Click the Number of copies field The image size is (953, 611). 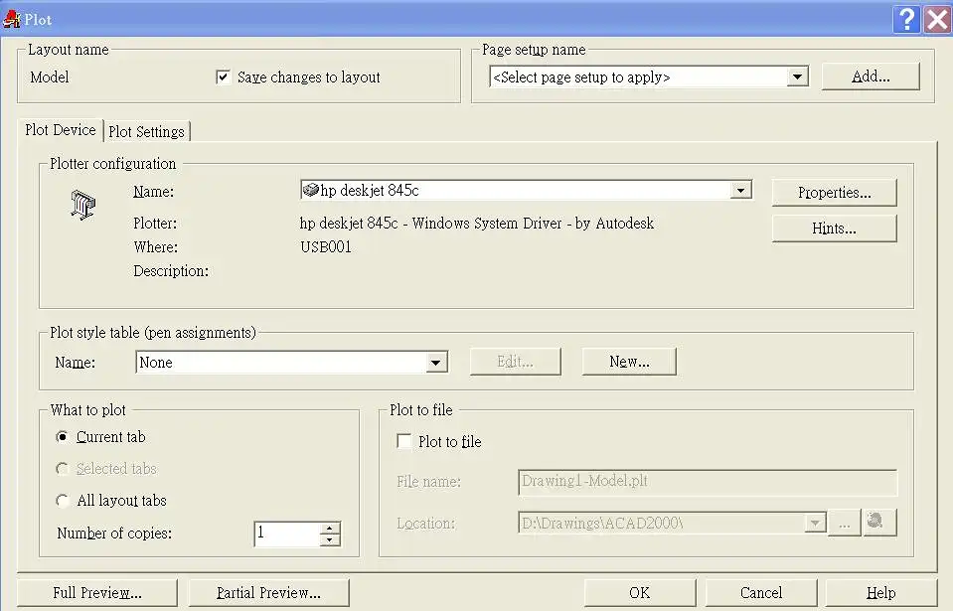(x=287, y=534)
